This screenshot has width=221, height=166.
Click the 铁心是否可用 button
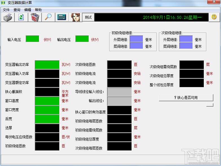186,98
